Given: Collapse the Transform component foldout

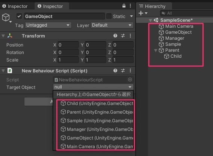Looking at the screenshot, I should click(x=3, y=36).
